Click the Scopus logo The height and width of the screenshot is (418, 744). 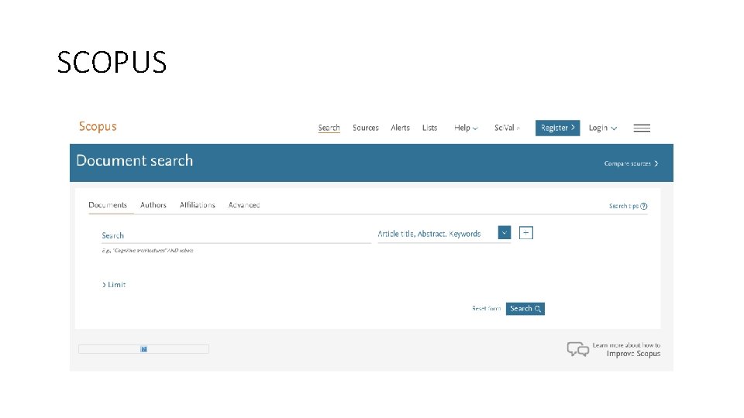tap(98, 127)
